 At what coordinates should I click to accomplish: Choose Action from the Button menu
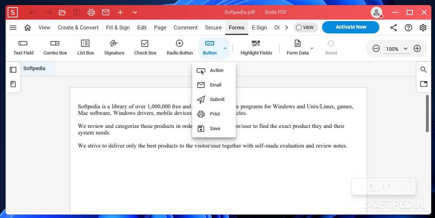pos(214,70)
